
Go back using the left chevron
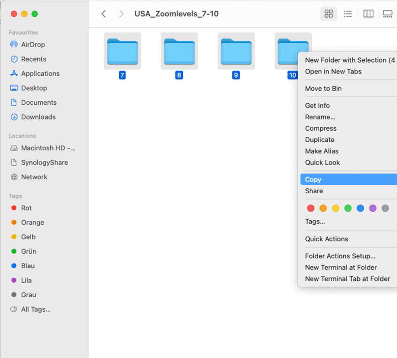pyautogui.click(x=104, y=14)
